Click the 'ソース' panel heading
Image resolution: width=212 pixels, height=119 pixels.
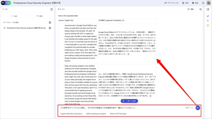[x=5, y=9]
